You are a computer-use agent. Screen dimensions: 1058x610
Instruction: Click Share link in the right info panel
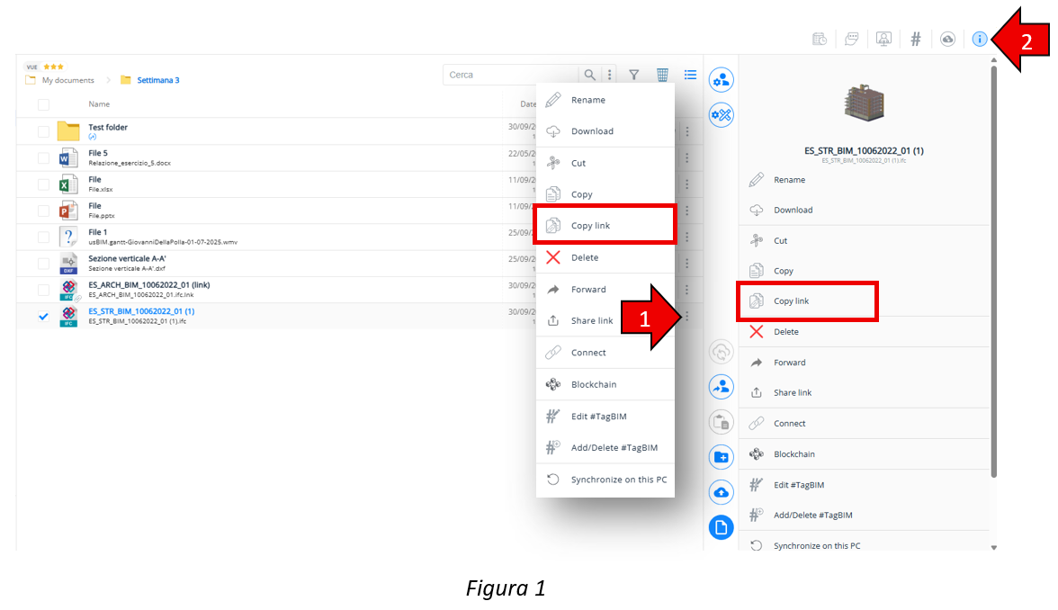pos(792,393)
